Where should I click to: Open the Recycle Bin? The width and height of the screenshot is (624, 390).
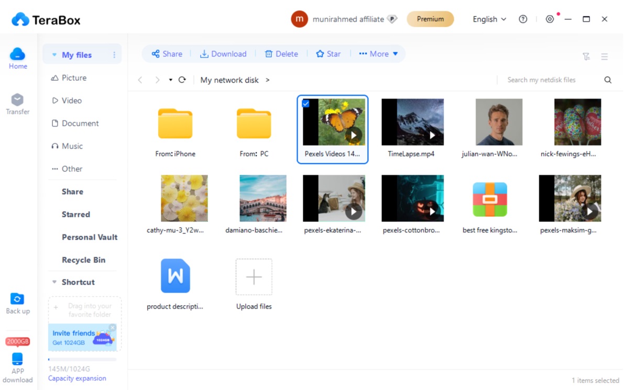coord(84,260)
